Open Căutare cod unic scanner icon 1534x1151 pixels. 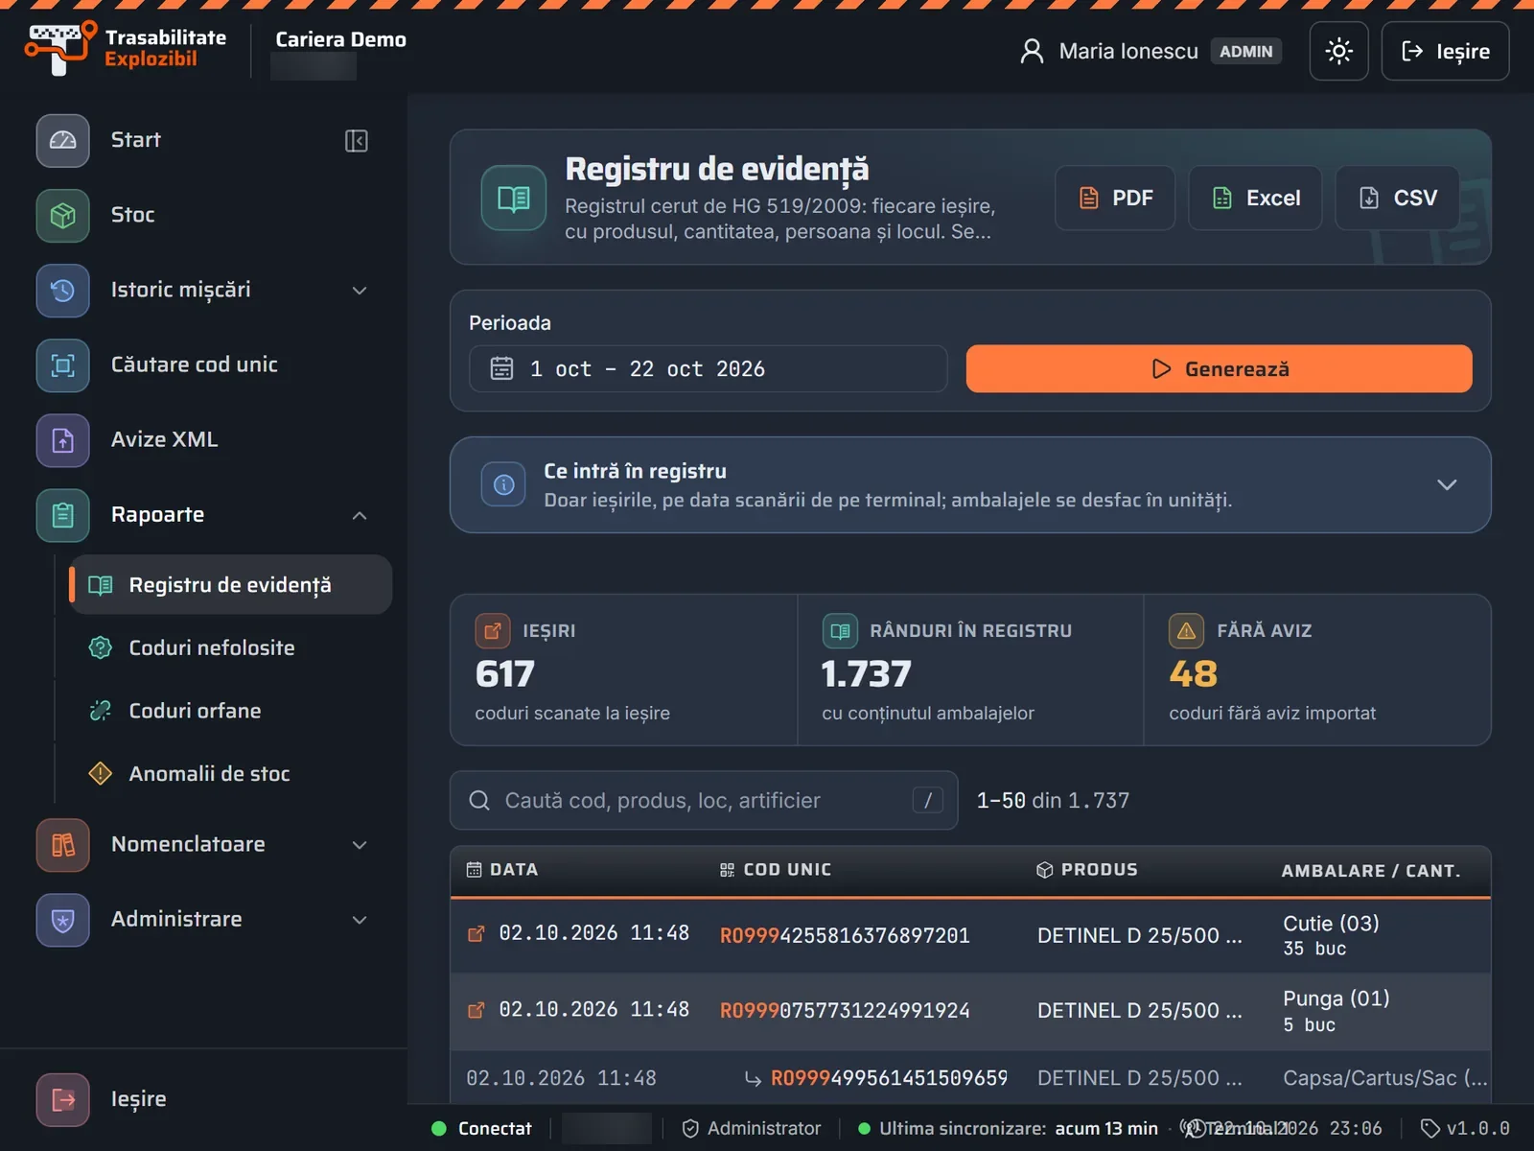63,365
